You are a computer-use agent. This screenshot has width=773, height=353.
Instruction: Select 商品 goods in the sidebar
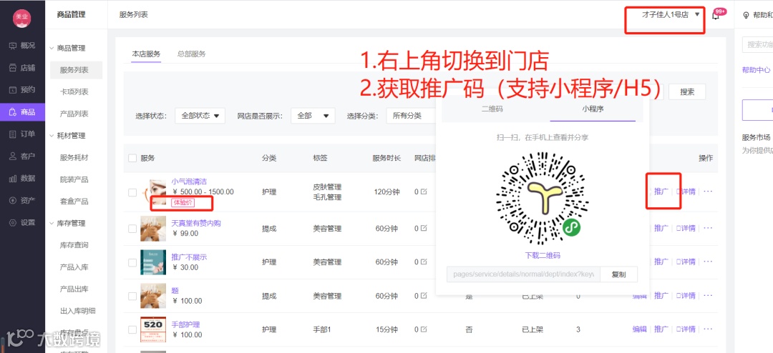click(x=22, y=112)
